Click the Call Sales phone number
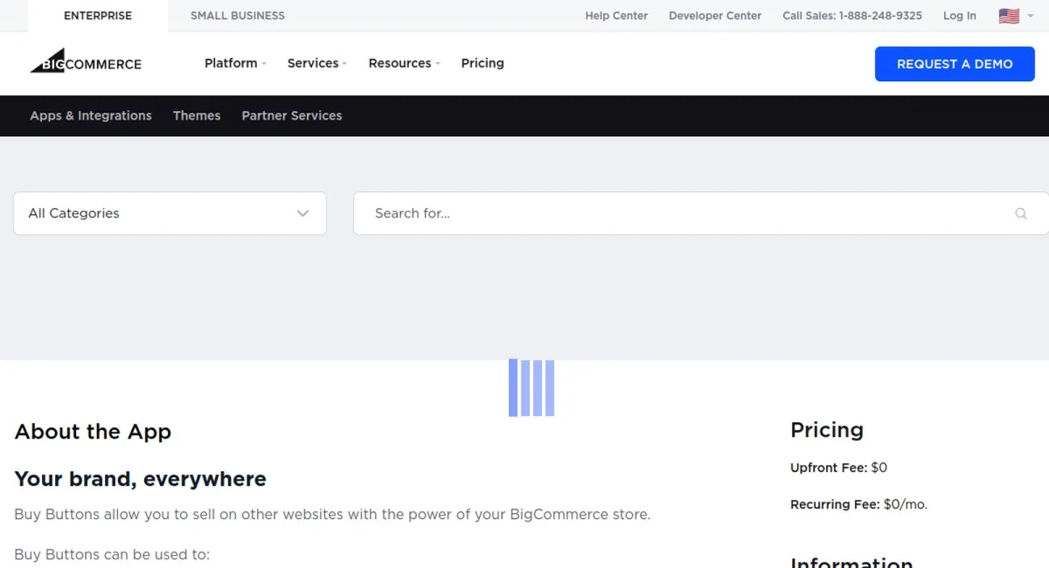Viewport: 1049px width, 568px height. [852, 16]
